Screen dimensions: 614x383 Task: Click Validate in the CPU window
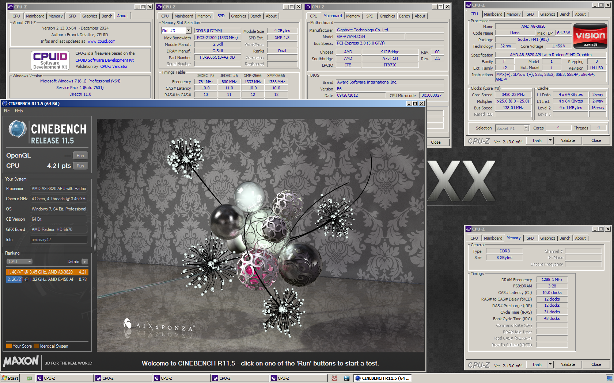(568, 140)
